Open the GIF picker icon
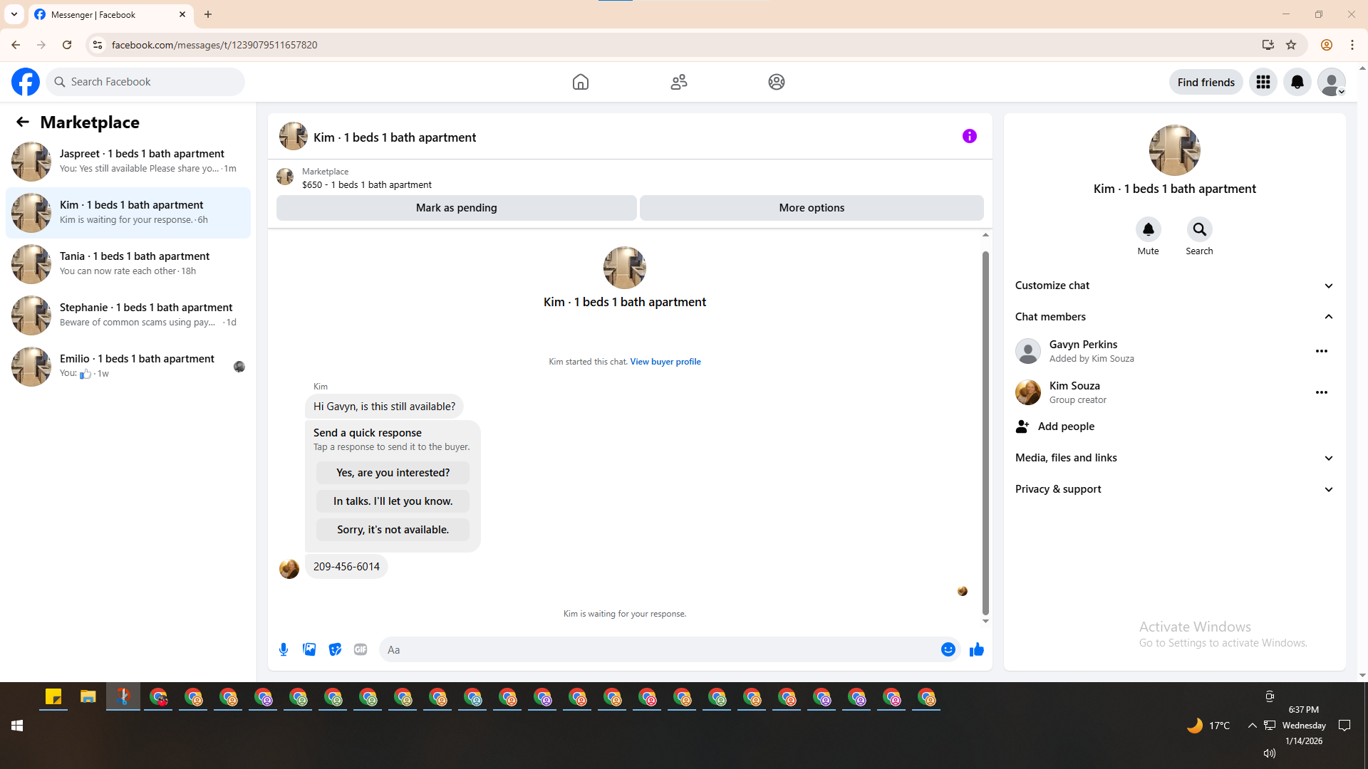Image resolution: width=1368 pixels, height=769 pixels. [361, 649]
